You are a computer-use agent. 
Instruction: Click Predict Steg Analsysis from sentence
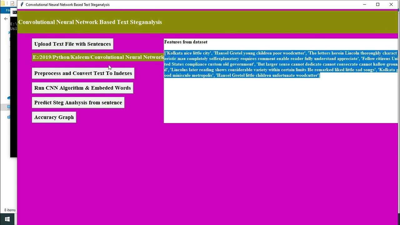point(78,102)
